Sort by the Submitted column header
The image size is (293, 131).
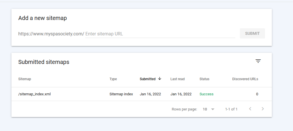pyautogui.click(x=148, y=79)
